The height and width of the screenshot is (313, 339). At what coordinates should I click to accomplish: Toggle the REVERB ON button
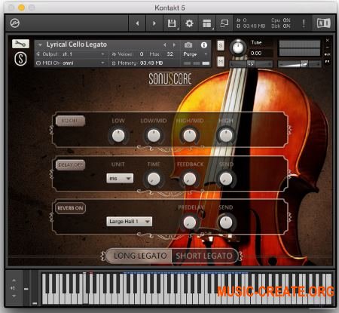[x=70, y=208]
